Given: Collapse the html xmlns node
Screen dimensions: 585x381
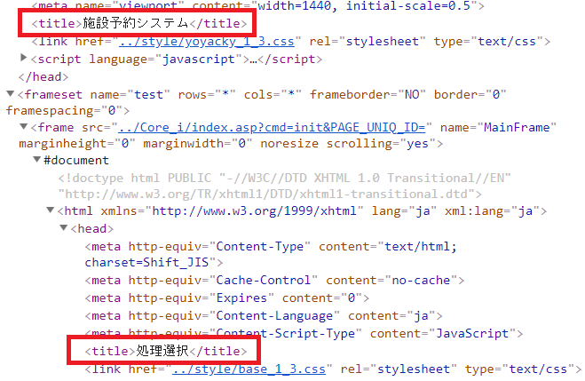Looking at the screenshot, I should click(x=51, y=210).
